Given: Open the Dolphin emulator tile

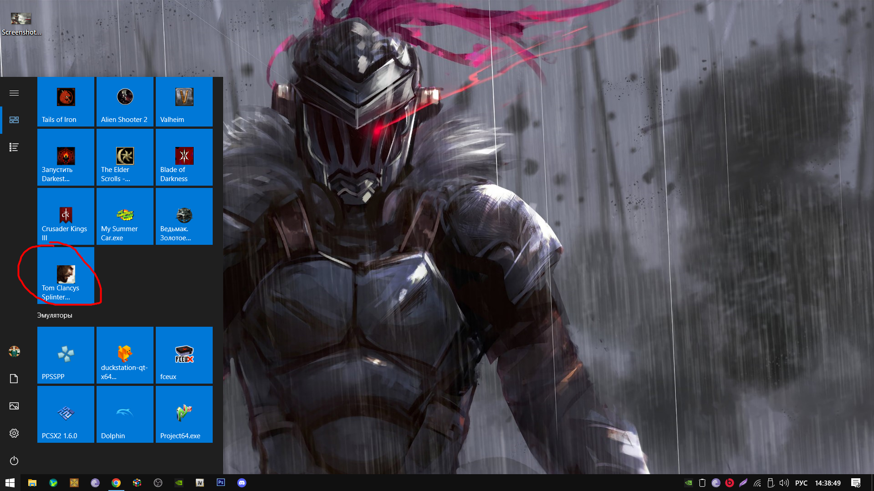Looking at the screenshot, I should [x=125, y=414].
